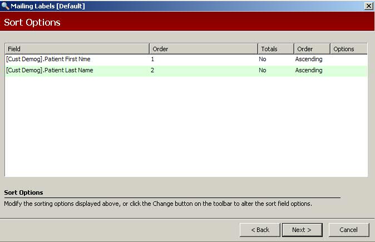Close the Mailing Labels window
Viewport: 375px width, 242px height.
[368, 6]
